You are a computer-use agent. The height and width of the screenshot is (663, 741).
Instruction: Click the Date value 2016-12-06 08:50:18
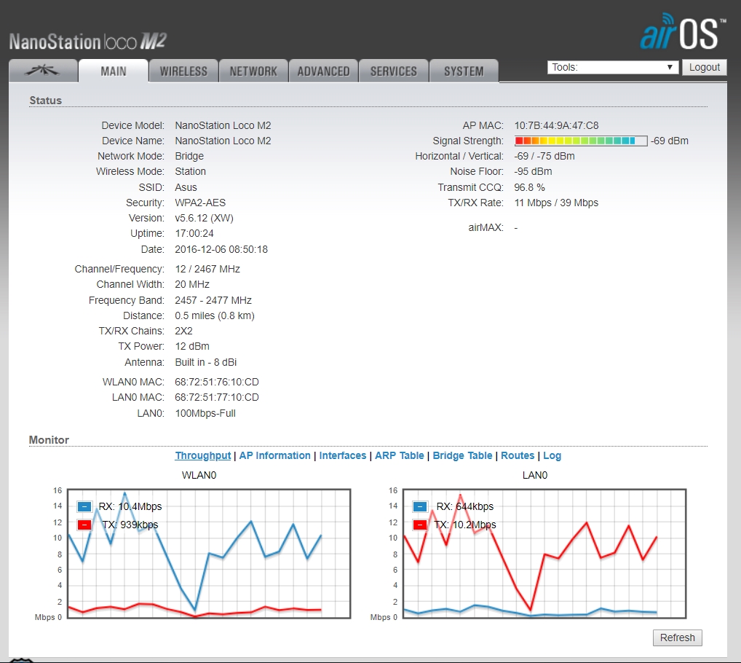tap(221, 249)
